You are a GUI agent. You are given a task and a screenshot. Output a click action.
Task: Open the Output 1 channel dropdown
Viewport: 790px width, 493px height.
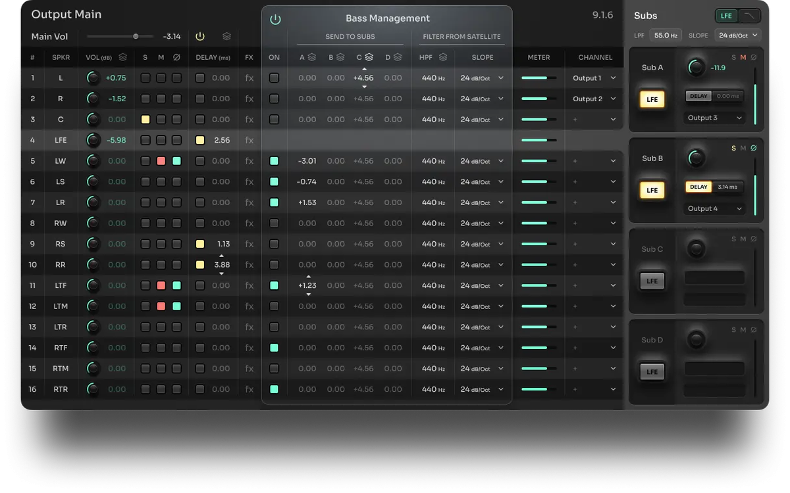pyautogui.click(x=594, y=78)
